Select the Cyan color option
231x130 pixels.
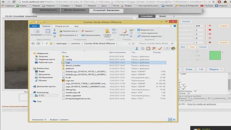click(x=192, y=47)
